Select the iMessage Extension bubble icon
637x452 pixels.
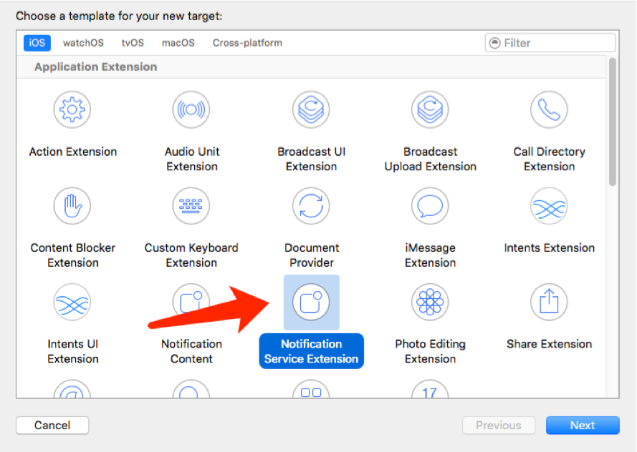[430, 206]
